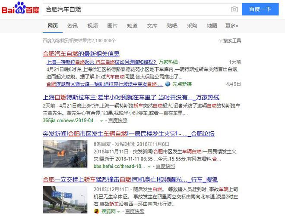Switch to the 图片 tab
Image resolution: width=285 pixels, height=216 pixels.
pyautogui.click(x=112, y=26)
